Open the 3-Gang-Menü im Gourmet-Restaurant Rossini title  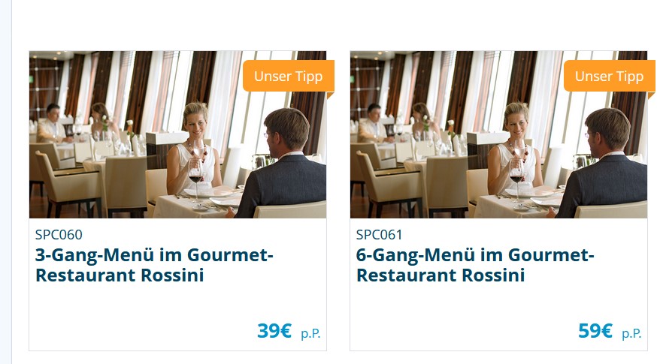154,265
